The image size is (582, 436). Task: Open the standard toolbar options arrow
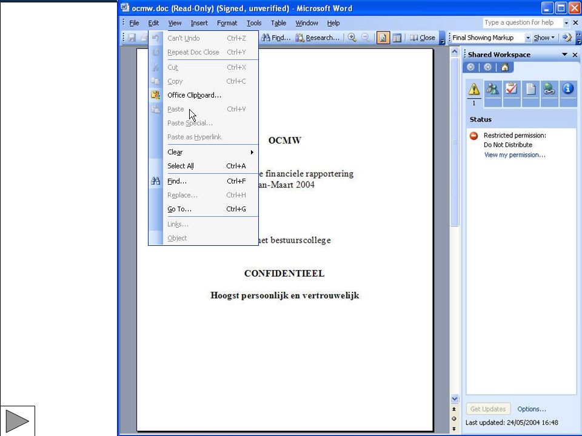click(x=442, y=38)
